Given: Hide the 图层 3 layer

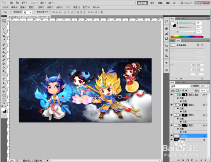Looking at the screenshot, I should (x=172, y=105).
